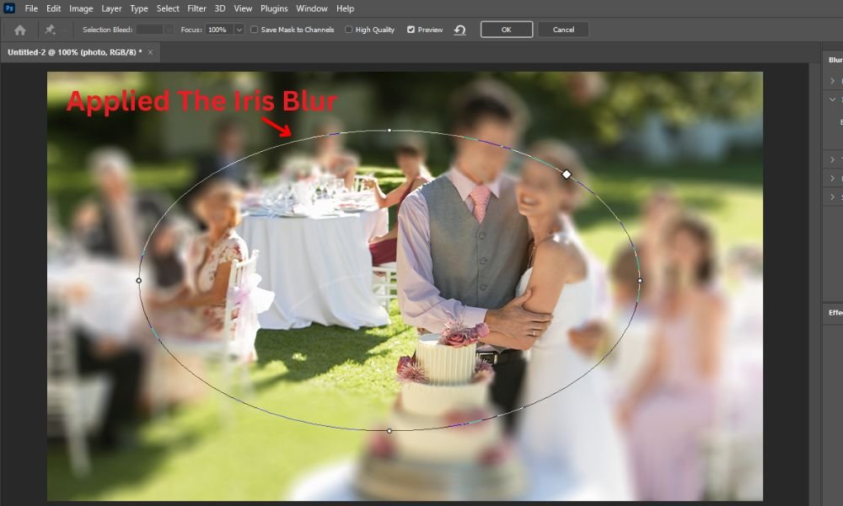843x506 pixels.
Task: Open the Window menu
Action: click(312, 8)
